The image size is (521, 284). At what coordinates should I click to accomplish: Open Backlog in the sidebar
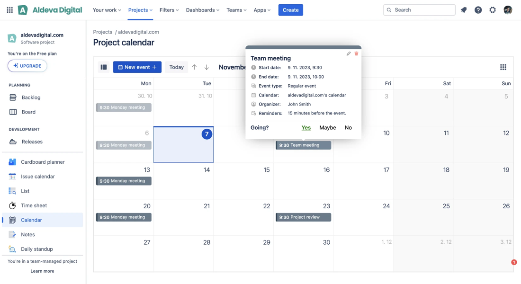click(x=31, y=98)
